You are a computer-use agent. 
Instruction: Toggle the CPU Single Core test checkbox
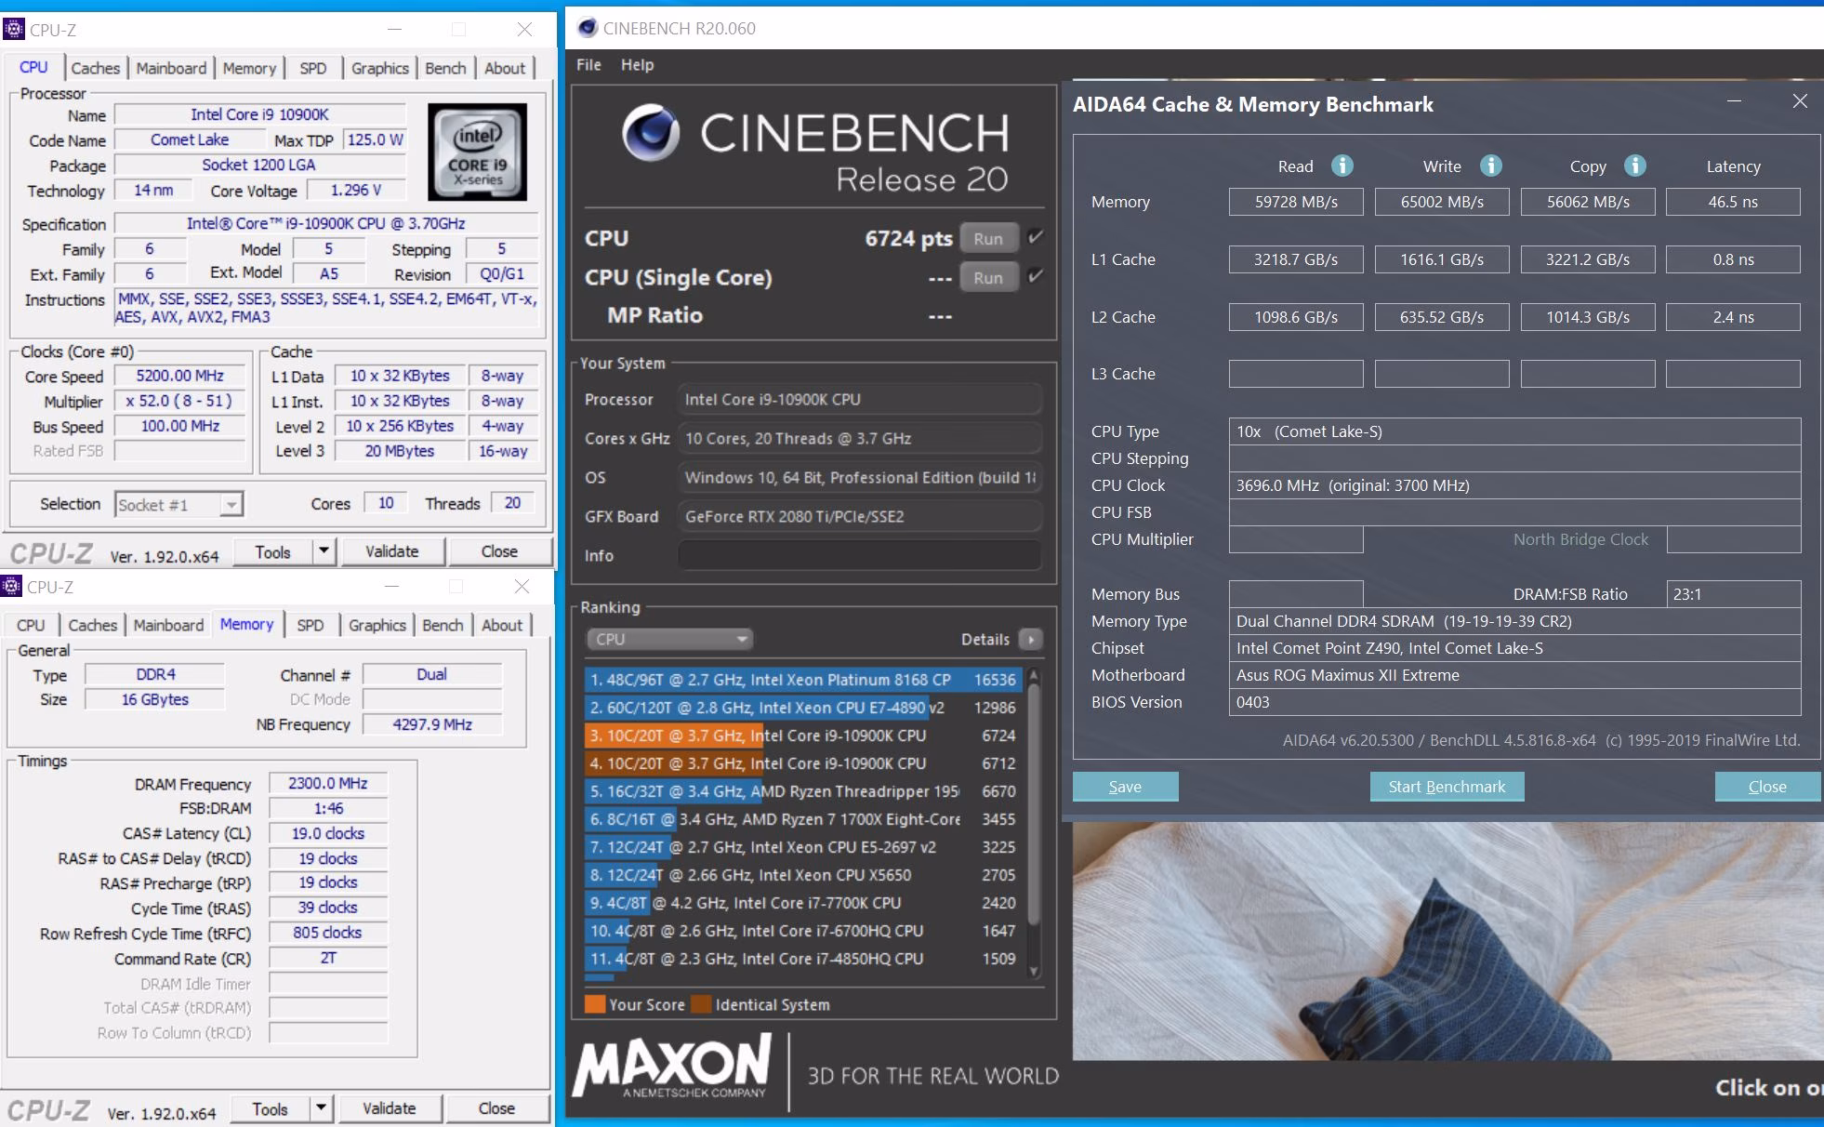(x=1035, y=277)
